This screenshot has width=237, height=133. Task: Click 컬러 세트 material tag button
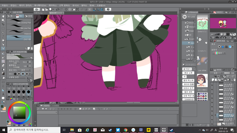[x=188, y=92]
